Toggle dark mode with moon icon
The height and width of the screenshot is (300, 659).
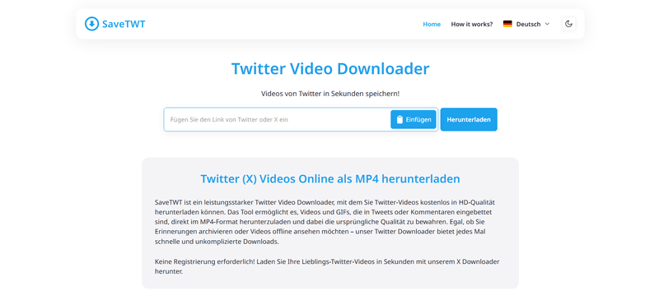point(568,24)
